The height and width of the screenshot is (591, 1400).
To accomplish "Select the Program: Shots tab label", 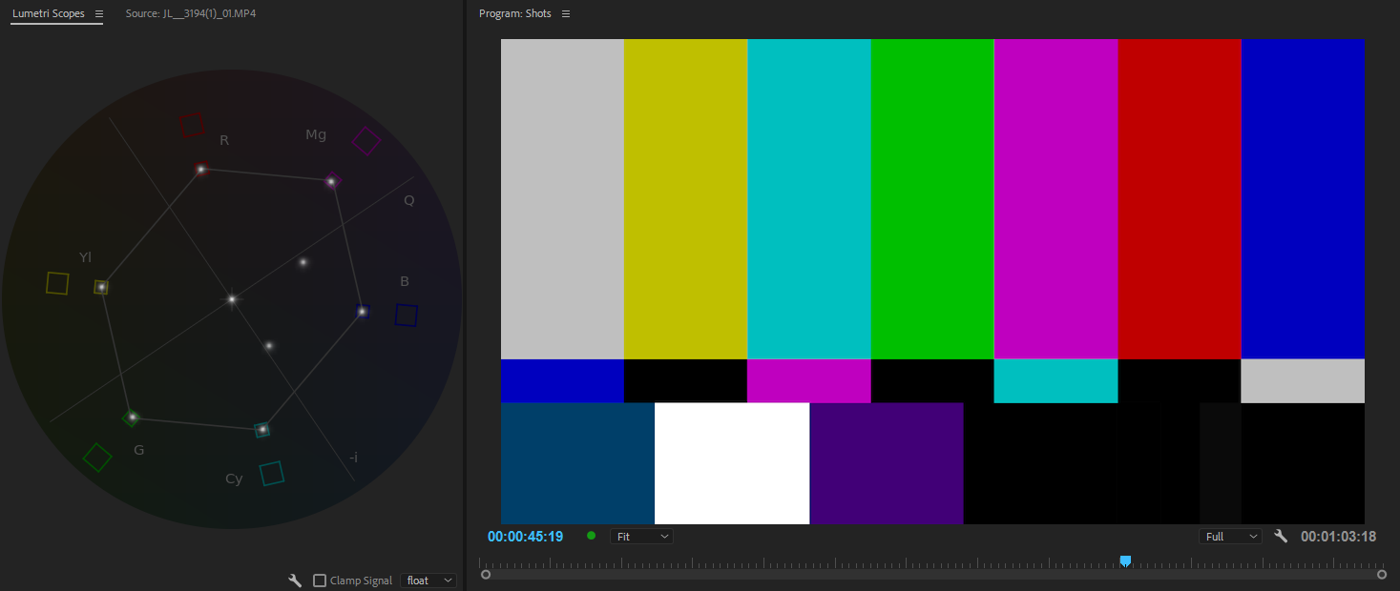I will [x=514, y=13].
